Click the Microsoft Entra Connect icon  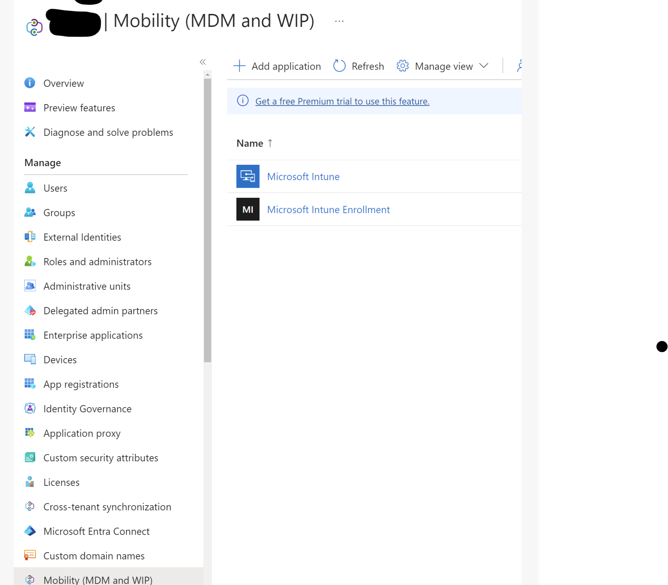(x=30, y=530)
